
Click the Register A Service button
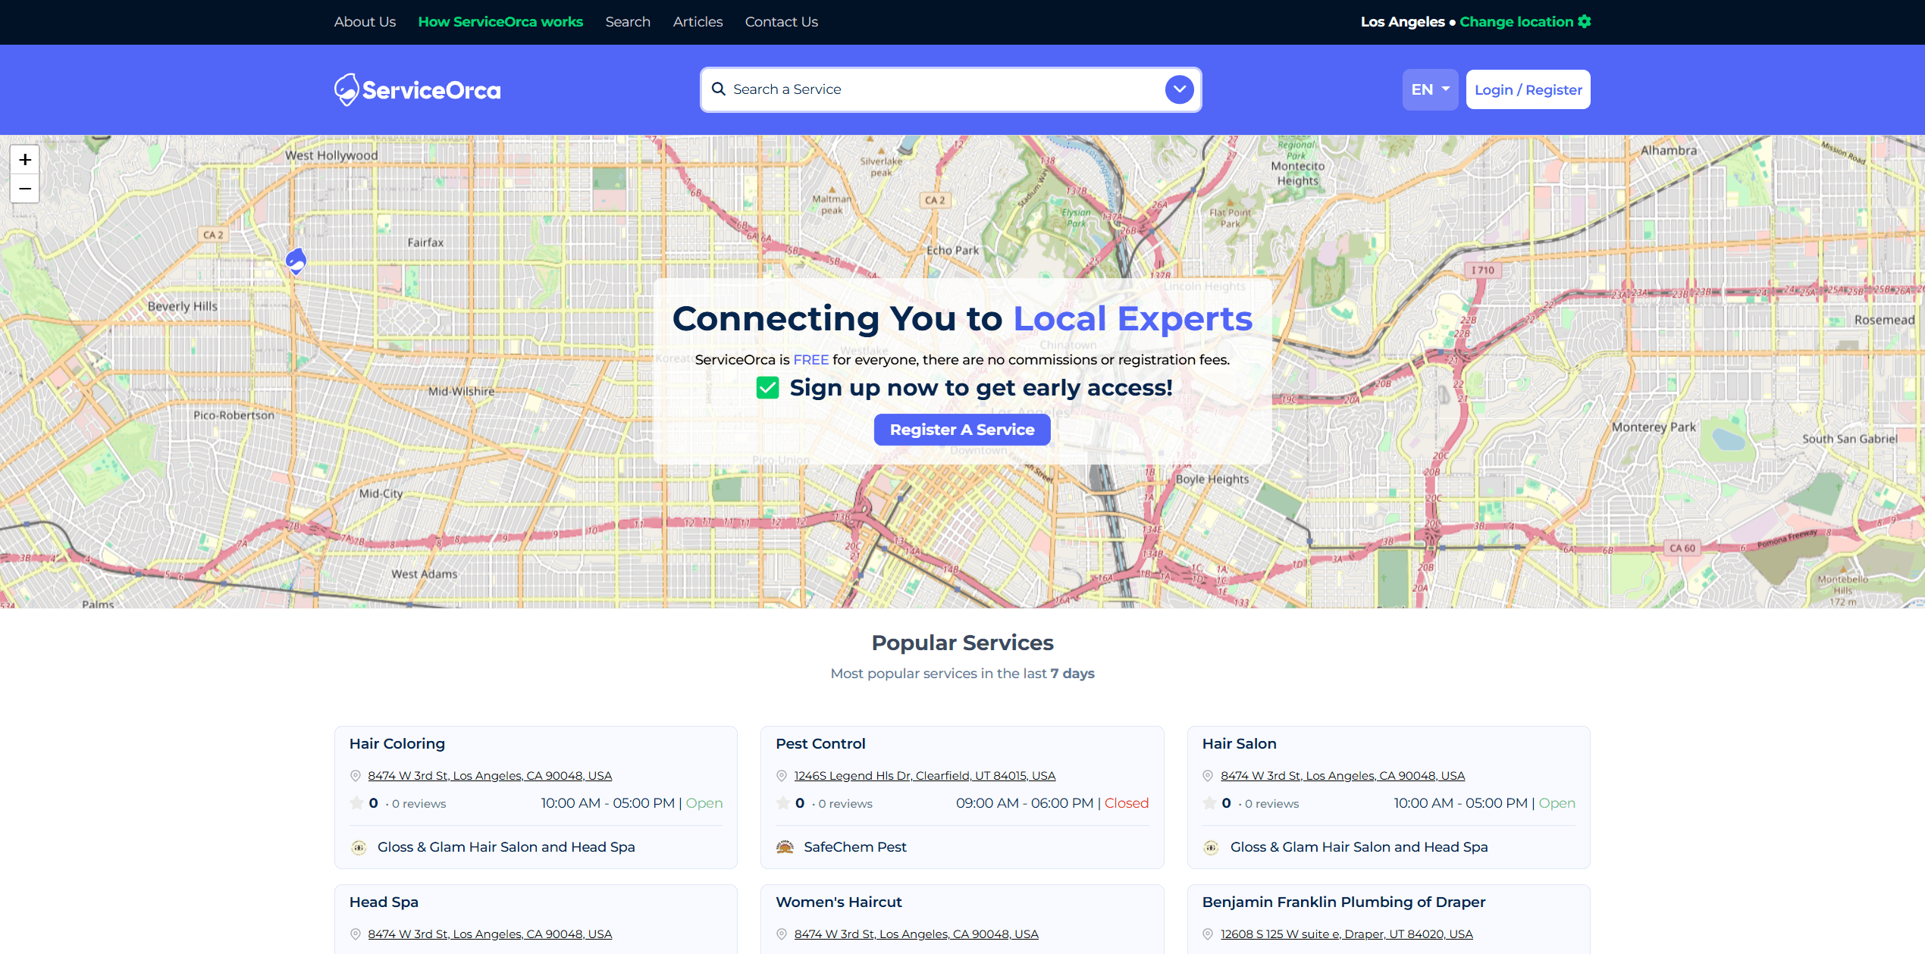[961, 430]
